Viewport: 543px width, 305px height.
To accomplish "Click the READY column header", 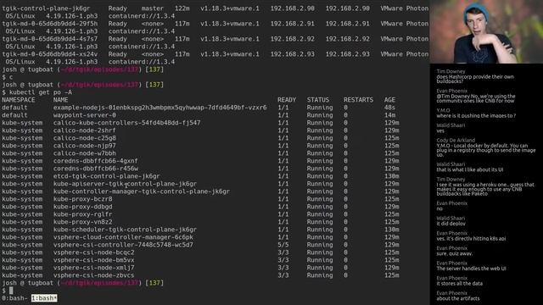I will (x=287, y=100).
